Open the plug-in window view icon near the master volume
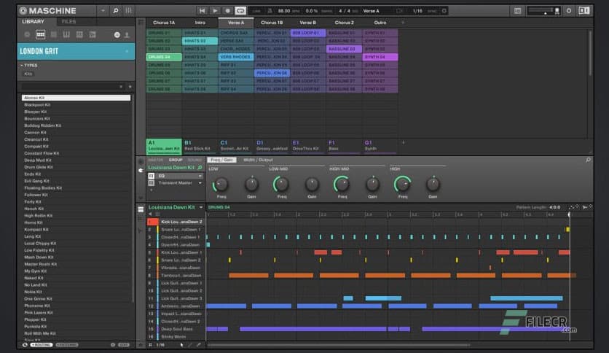The image size is (609, 353). [517, 11]
